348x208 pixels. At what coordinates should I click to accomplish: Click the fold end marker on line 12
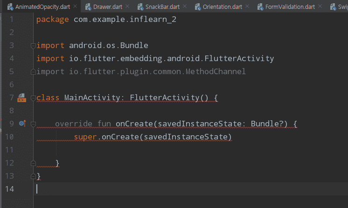33,163
